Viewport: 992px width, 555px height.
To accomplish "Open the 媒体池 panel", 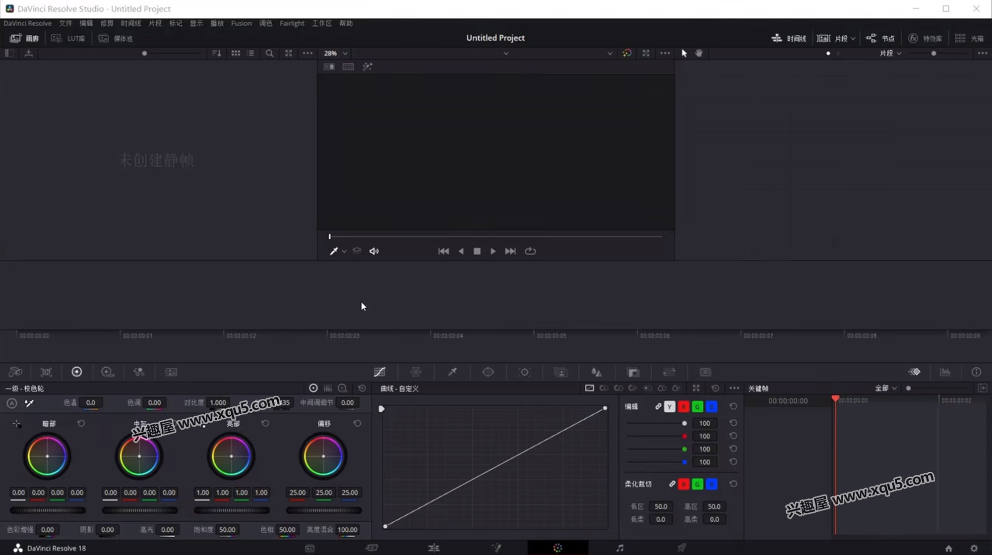I will [115, 38].
